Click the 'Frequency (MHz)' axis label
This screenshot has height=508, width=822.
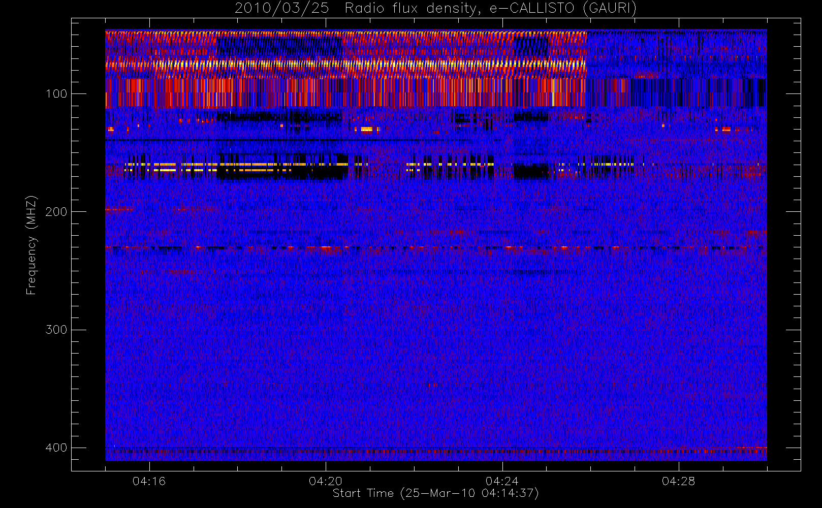31,245
